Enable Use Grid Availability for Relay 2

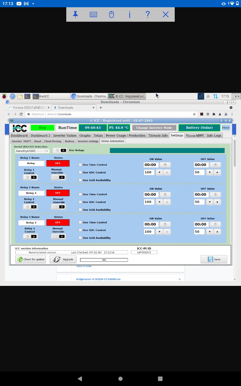(x=80, y=210)
